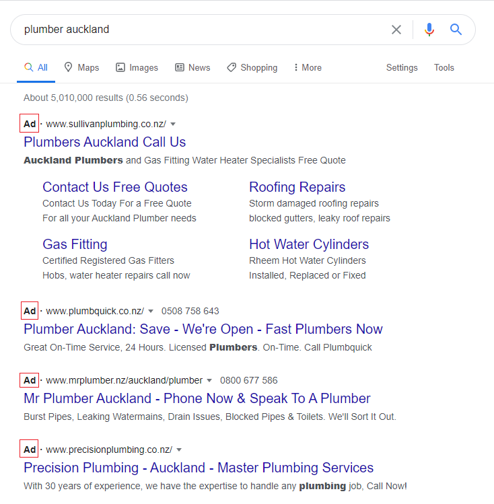
Task: Click the blue magnifying glass search icon
Action: 456,29
